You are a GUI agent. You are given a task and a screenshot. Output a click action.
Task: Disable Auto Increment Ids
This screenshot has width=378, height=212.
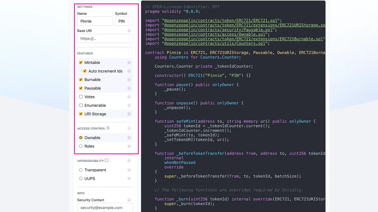(85, 71)
